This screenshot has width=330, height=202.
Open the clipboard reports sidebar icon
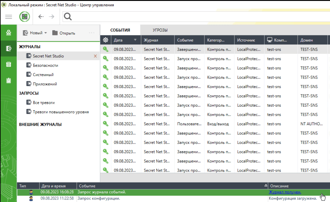(x=9, y=80)
